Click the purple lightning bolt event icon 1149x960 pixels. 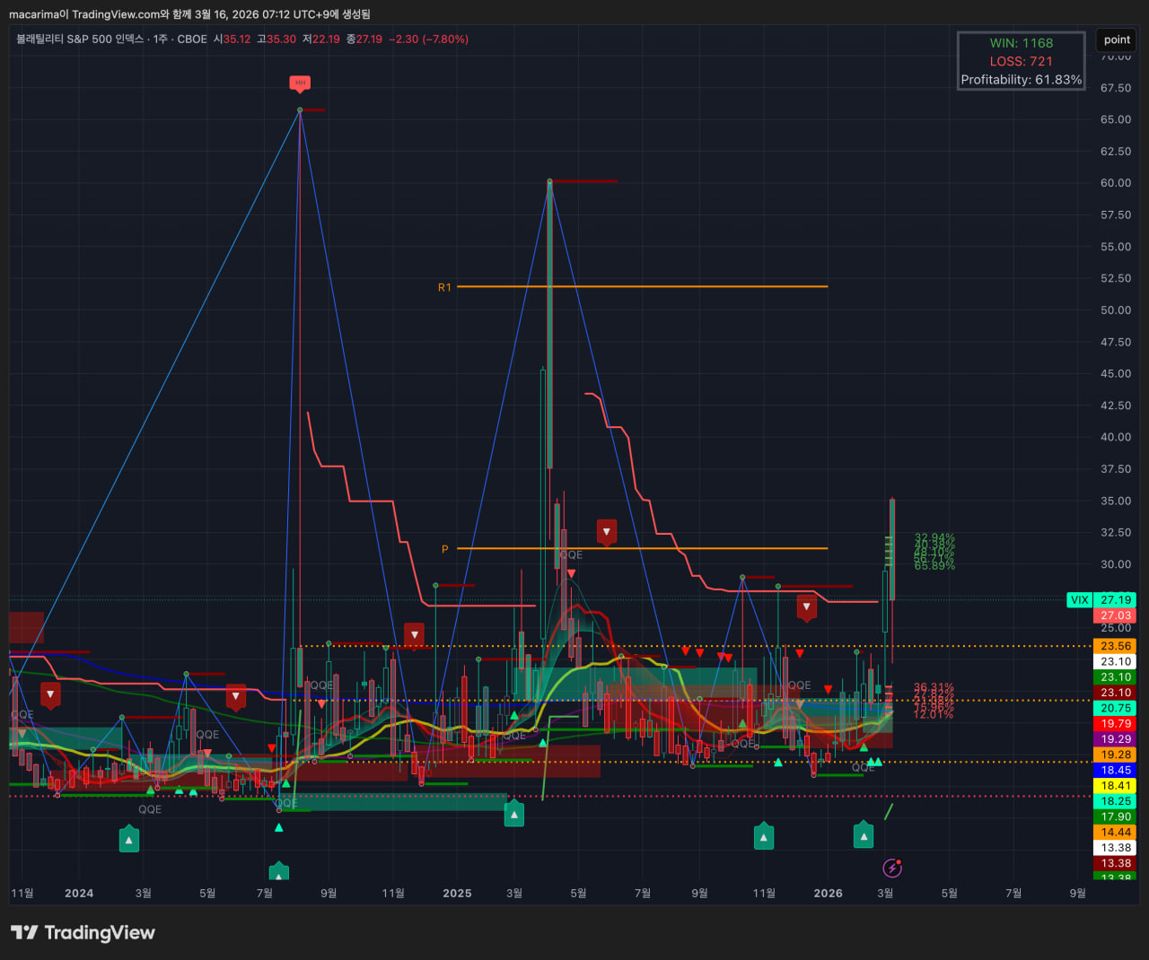pyautogui.click(x=892, y=868)
